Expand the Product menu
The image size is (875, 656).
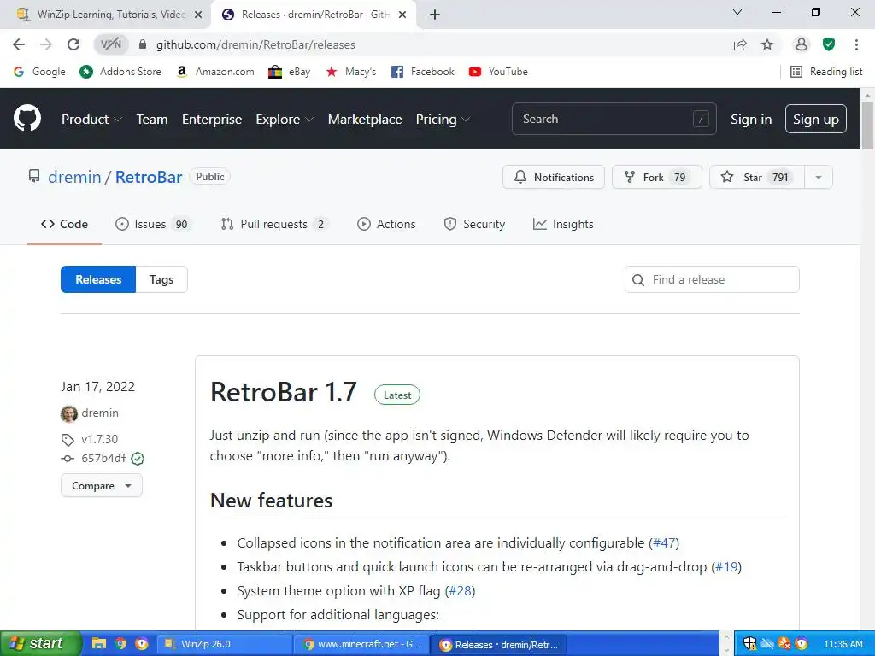[x=91, y=119]
